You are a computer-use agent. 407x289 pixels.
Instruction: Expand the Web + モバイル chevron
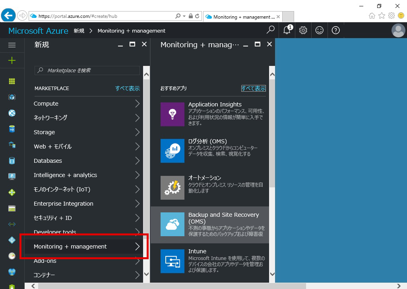tap(137, 146)
